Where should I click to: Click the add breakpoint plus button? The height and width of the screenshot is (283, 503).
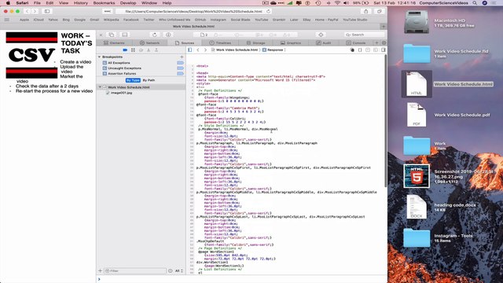[182, 57]
